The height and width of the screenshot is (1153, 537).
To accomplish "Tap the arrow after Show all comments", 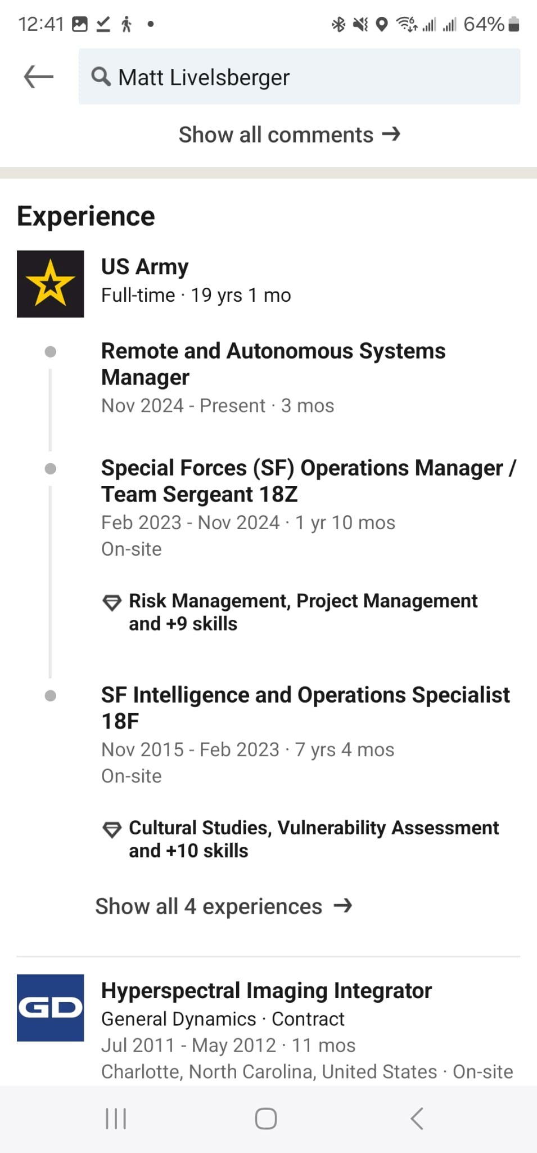I will coord(391,134).
